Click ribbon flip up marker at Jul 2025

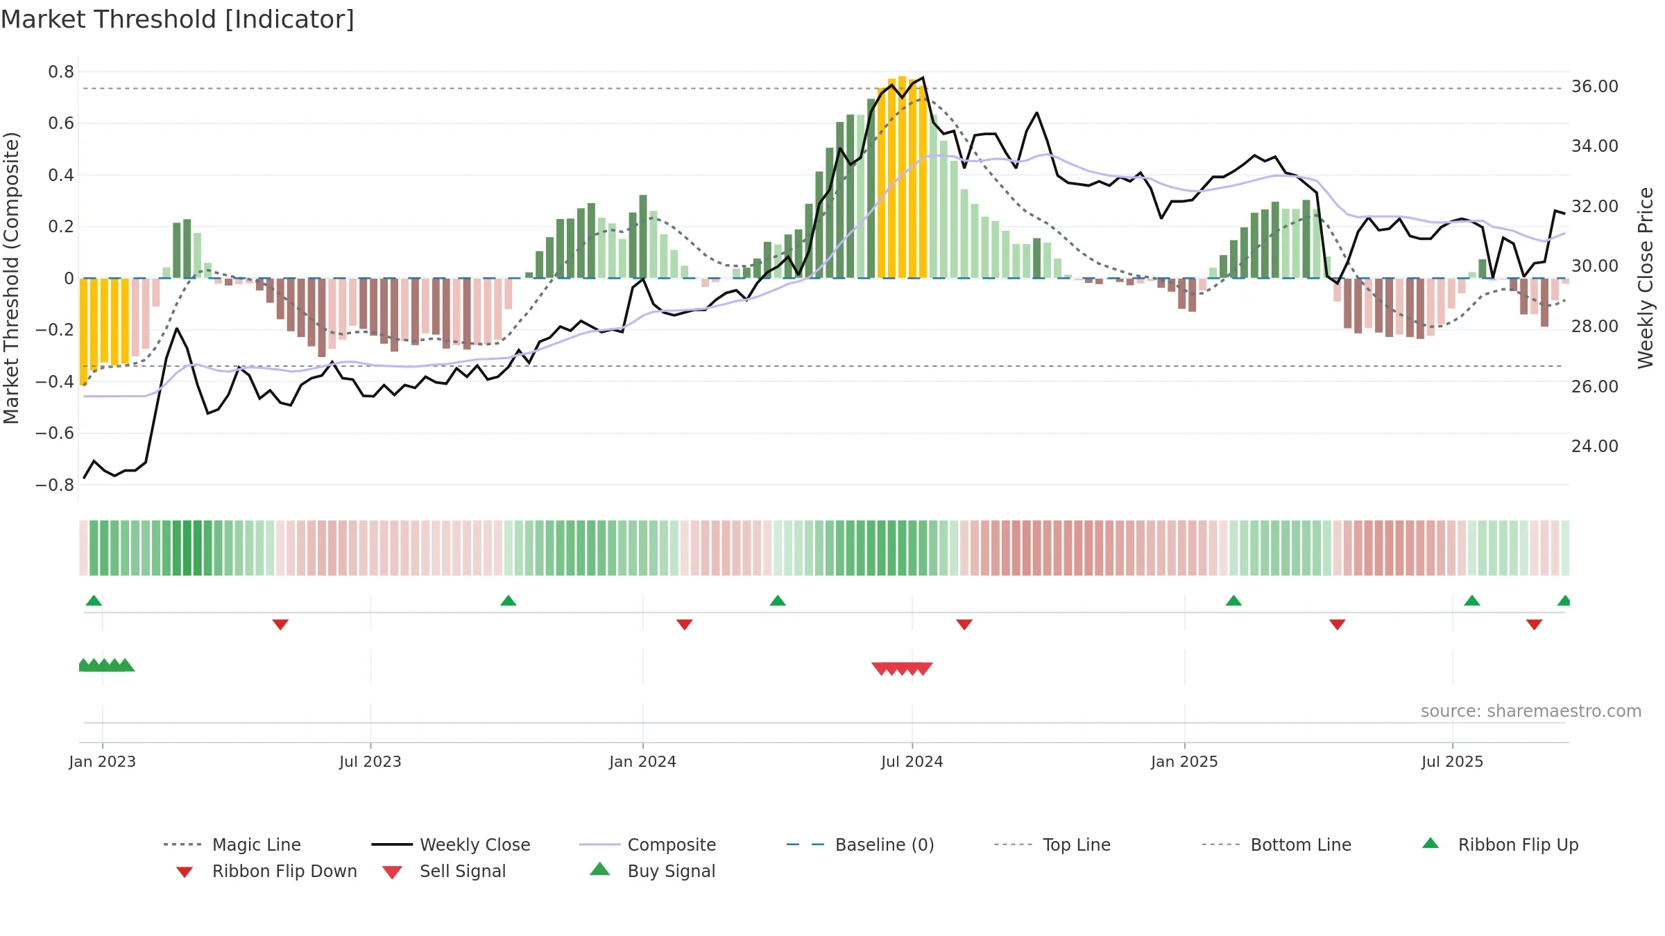(x=1472, y=600)
